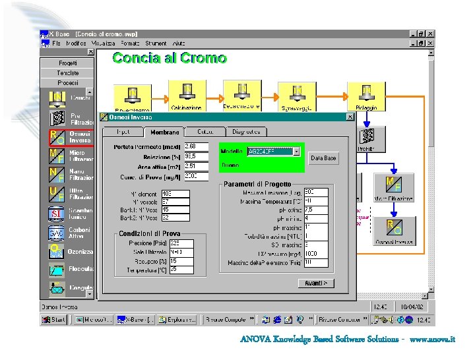475x356 pixels.
Task: Open the Progetti sidebar section
Action: point(67,63)
